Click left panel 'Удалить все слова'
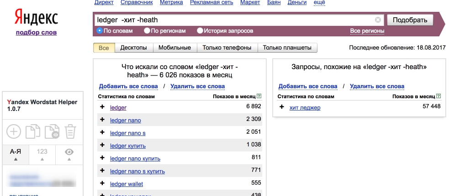449x196 pixels. point(198,86)
